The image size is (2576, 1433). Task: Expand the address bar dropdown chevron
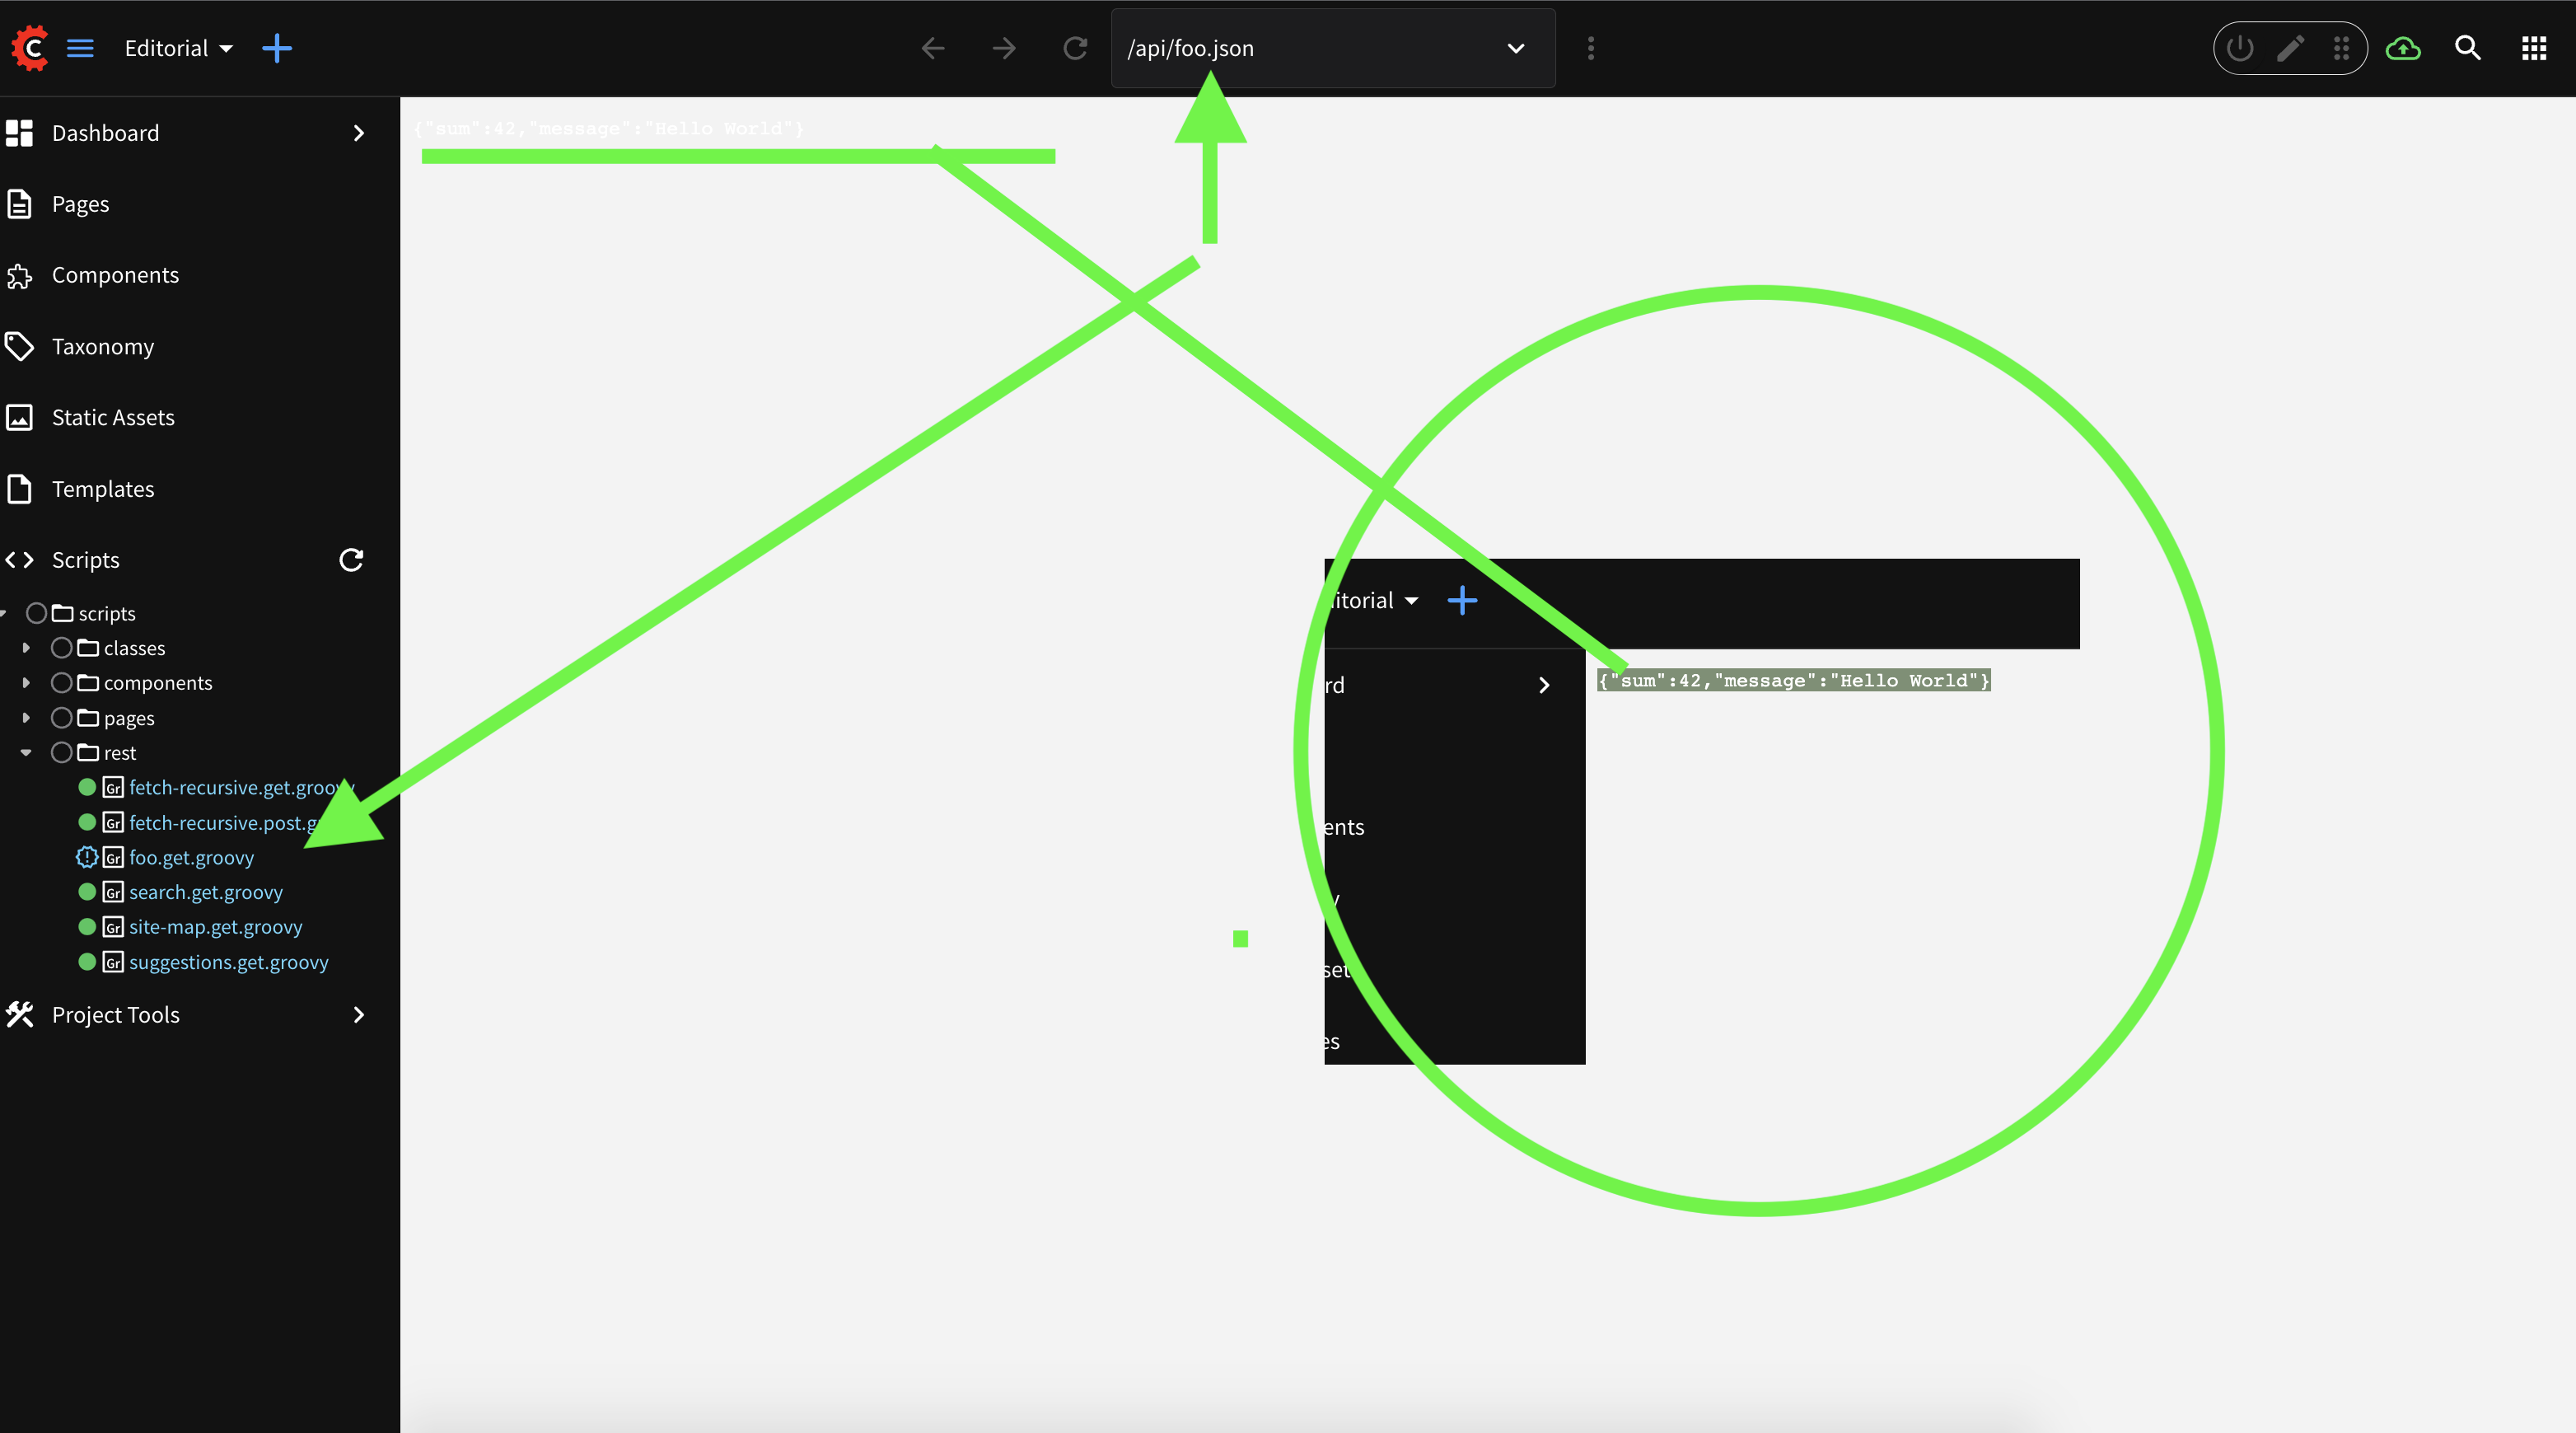[1516, 48]
